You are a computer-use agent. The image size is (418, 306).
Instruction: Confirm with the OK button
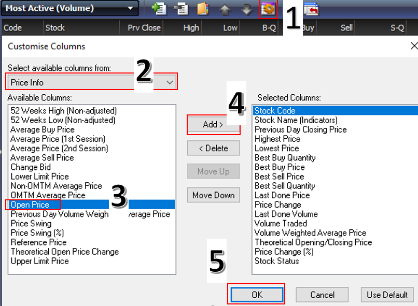tap(257, 295)
